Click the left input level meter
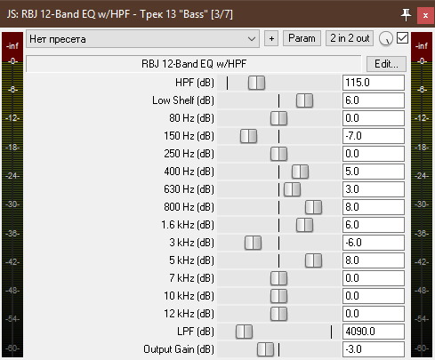The width and height of the screenshot is (435, 360). 12,195
